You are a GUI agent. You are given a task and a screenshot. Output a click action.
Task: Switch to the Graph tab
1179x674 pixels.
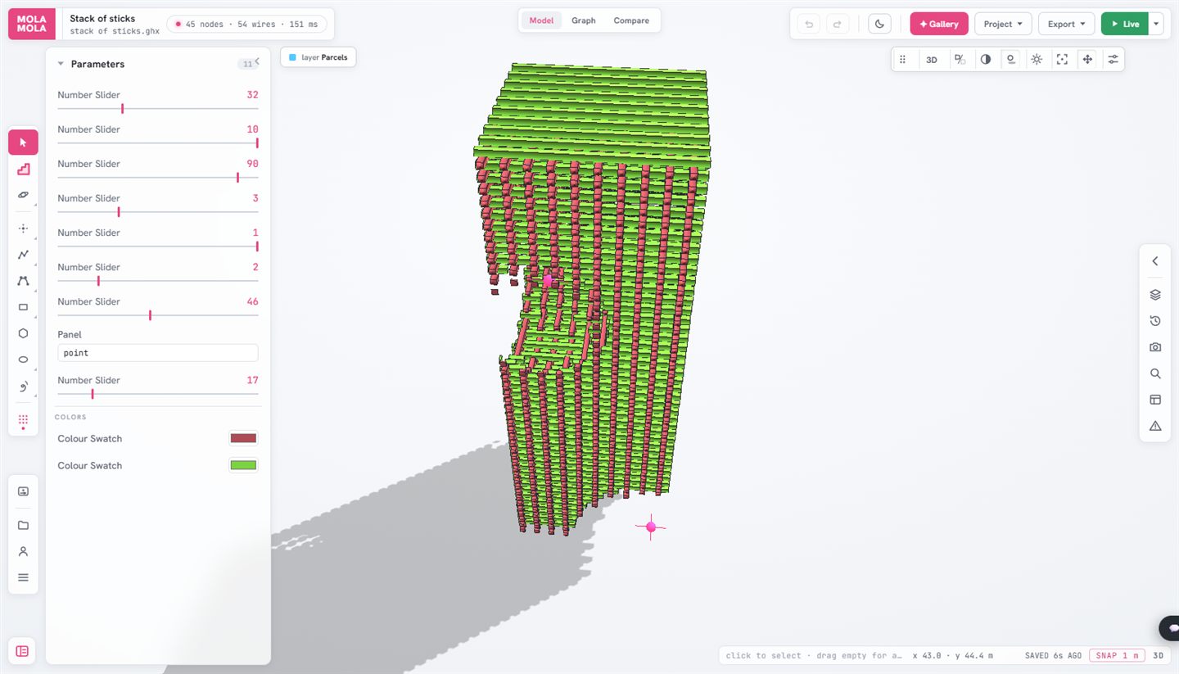point(584,20)
